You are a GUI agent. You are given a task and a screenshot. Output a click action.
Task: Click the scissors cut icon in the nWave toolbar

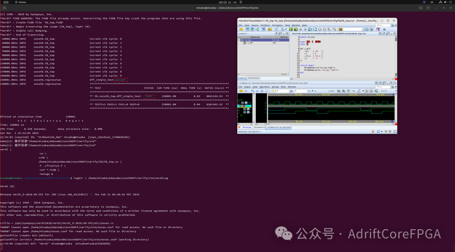point(257,91)
